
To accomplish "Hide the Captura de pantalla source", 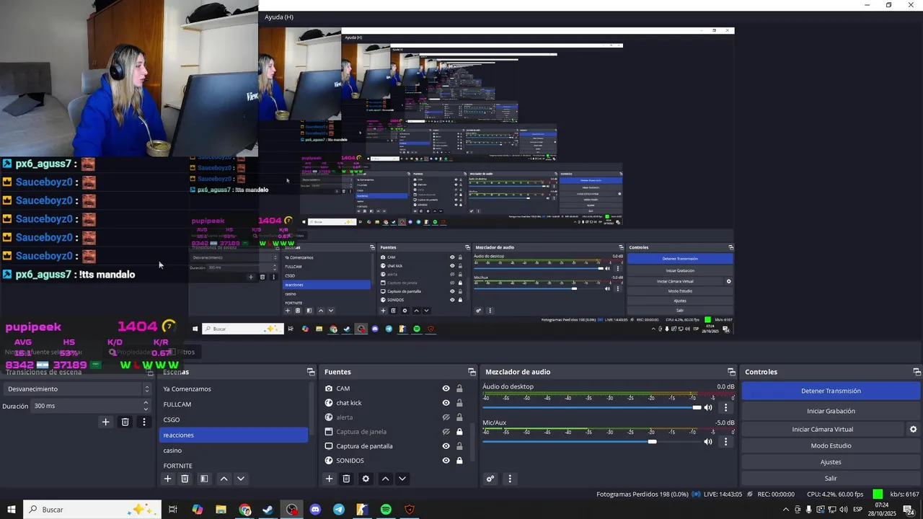I will (x=446, y=446).
